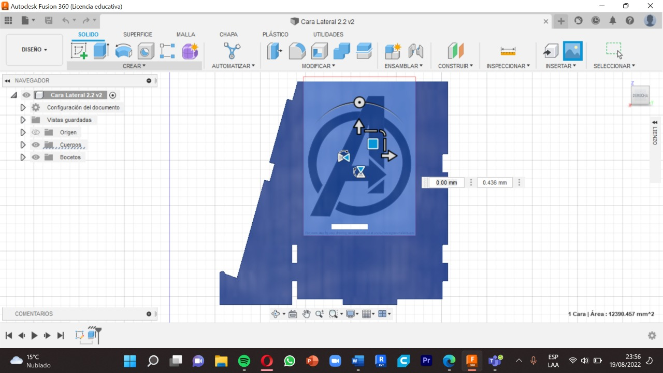Expand the Cuerpos folder node
The height and width of the screenshot is (373, 663).
(23, 145)
